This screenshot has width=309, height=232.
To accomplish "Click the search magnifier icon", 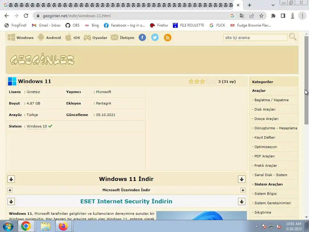I will [293, 37].
